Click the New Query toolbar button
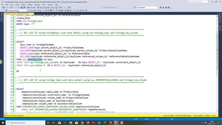 pos(32,8)
